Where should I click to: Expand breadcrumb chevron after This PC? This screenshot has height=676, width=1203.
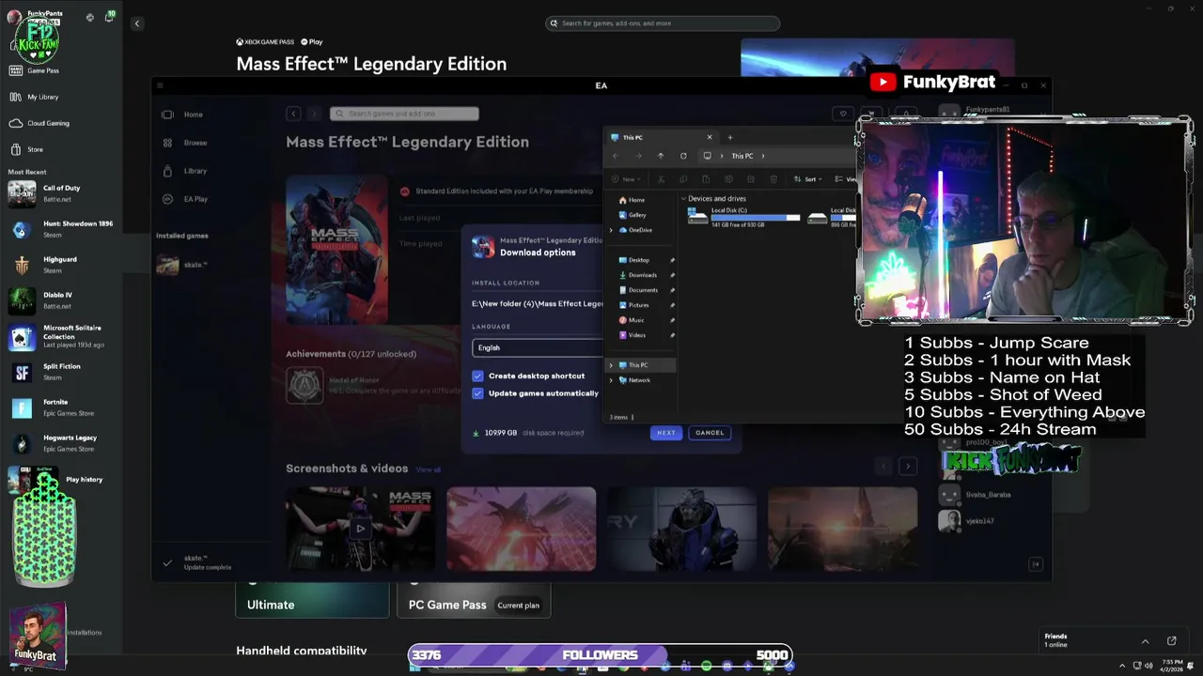[x=763, y=156]
